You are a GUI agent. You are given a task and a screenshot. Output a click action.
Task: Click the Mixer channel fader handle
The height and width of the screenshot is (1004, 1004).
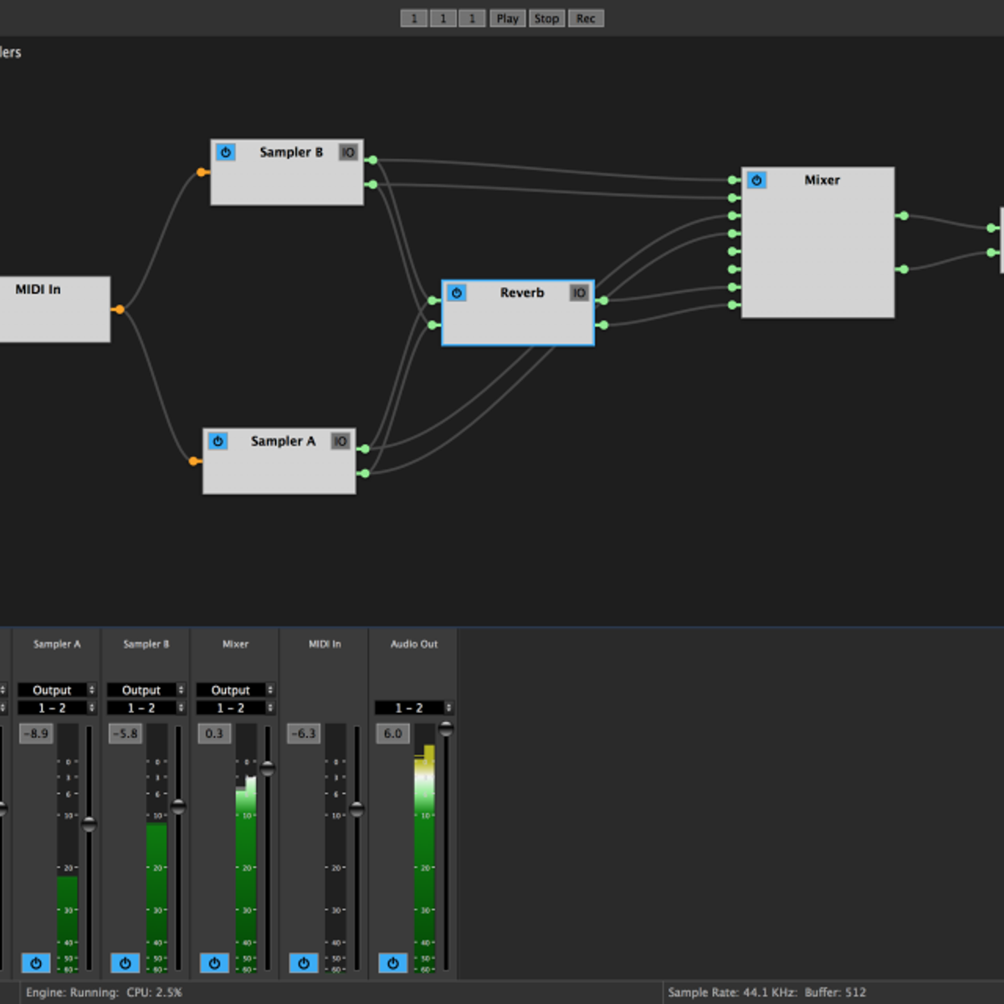click(x=268, y=768)
